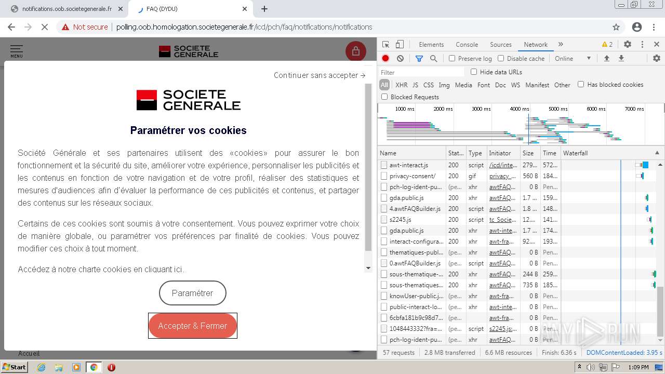Viewport: 665px width, 374px height.
Task: Filter requests by XHR
Action: pyautogui.click(x=402, y=85)
